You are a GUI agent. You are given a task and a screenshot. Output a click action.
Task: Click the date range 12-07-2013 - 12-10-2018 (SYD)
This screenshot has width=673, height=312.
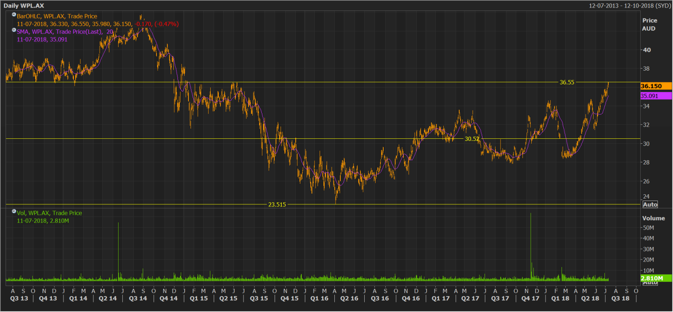click(x=630, y=5)
